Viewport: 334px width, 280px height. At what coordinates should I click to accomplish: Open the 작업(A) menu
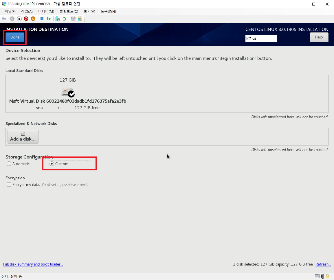pyautogui.click(x=27, y=12)
